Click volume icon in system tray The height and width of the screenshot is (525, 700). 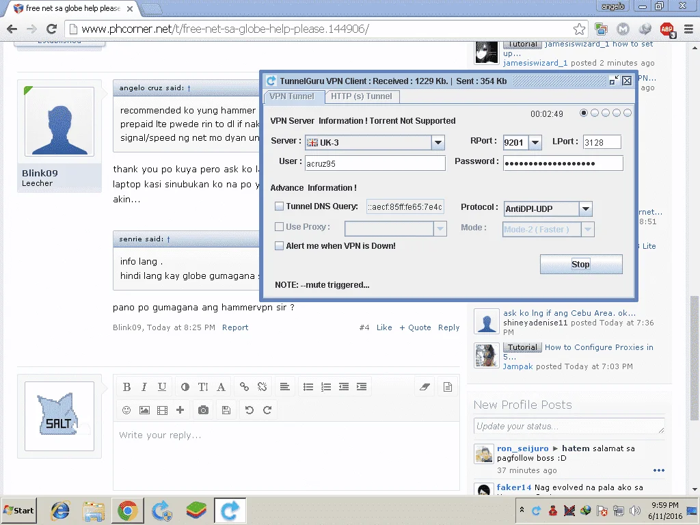pyautogui.click(x=634, y=510)
